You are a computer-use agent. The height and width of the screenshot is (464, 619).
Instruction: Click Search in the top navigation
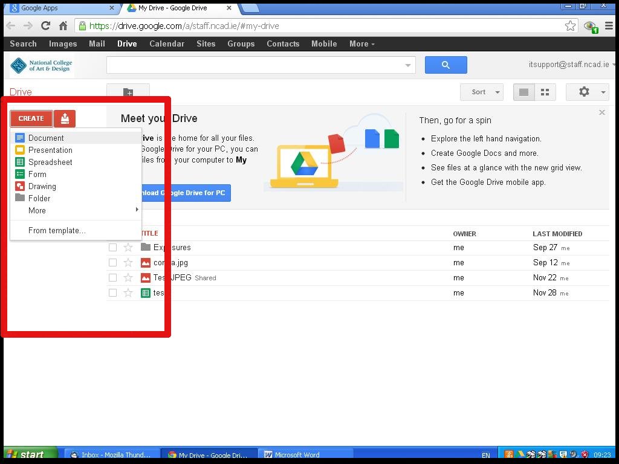pos(23,43)
